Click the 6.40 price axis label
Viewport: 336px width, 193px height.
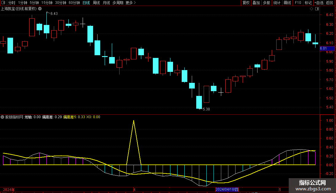coord(329,15)
